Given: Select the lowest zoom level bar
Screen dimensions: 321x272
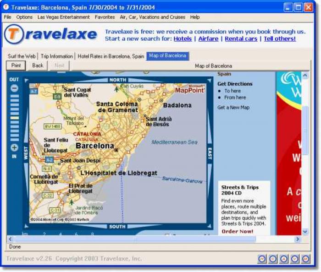Looking at the screenshot, I should coord(14,140).
